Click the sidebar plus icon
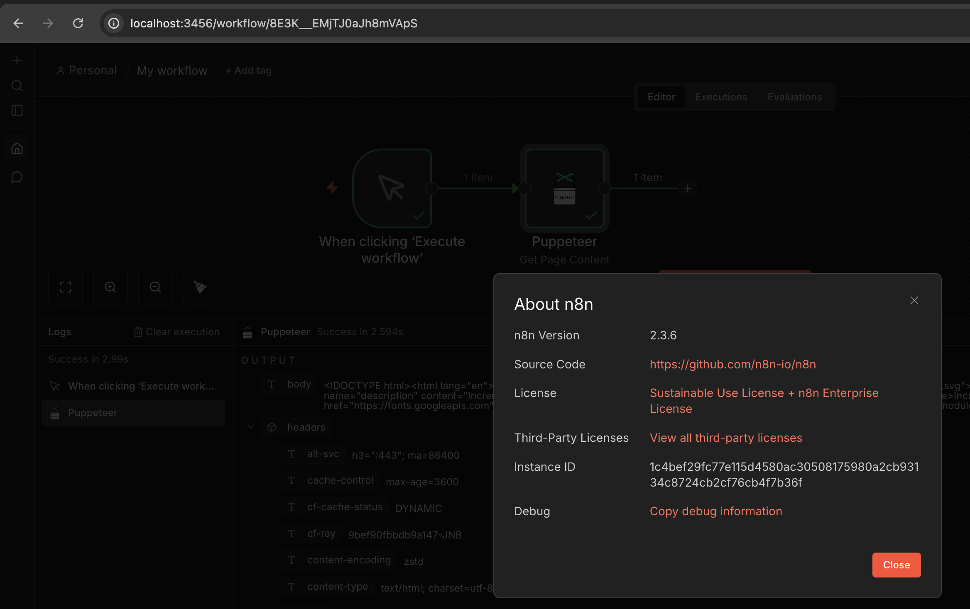Image resolution: width=970 pixels, height=609 pixels. tap(17, 61)
